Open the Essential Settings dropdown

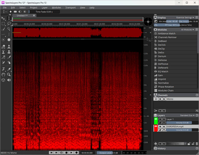tap(185, 18)
